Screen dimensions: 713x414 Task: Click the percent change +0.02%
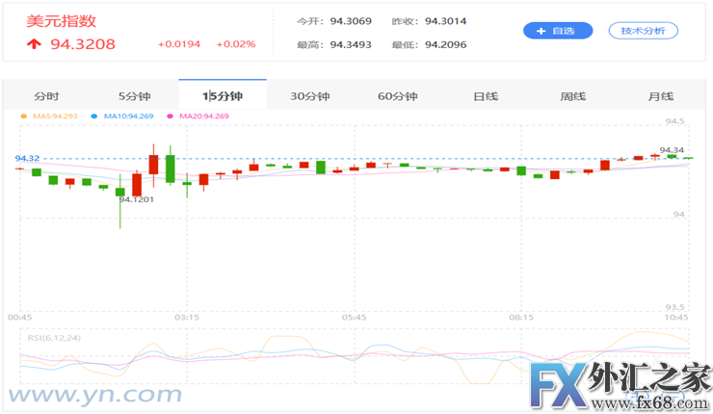tap(235, 44)
